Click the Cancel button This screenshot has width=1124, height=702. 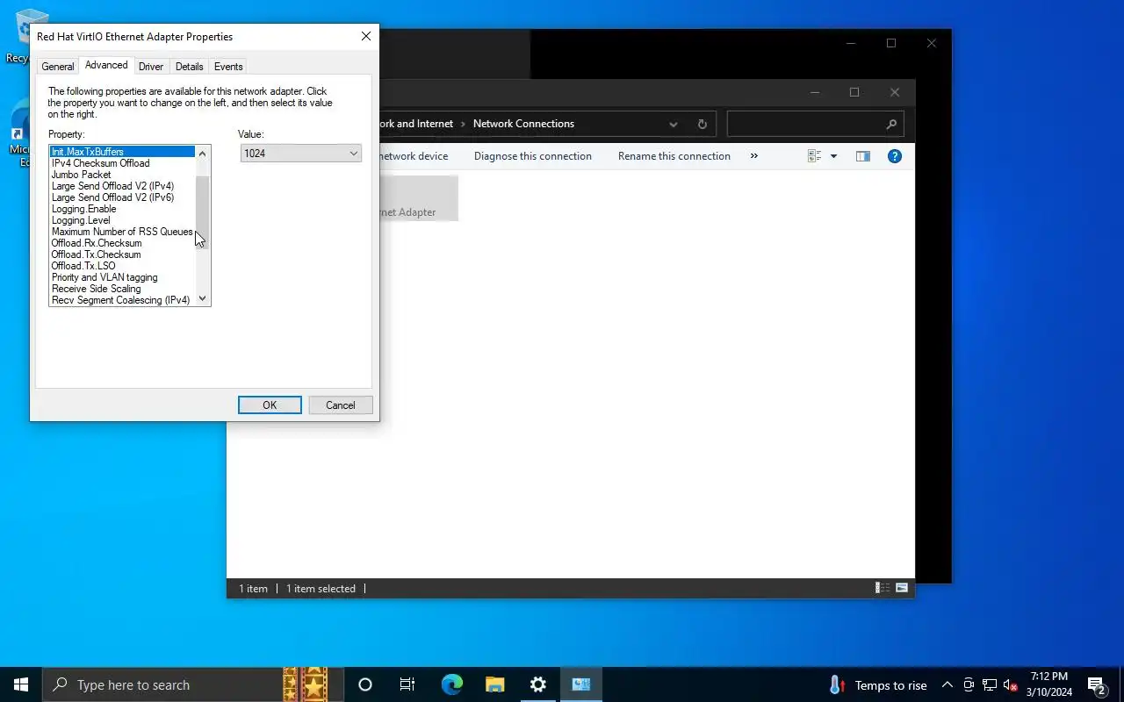[x=341, y=405]
